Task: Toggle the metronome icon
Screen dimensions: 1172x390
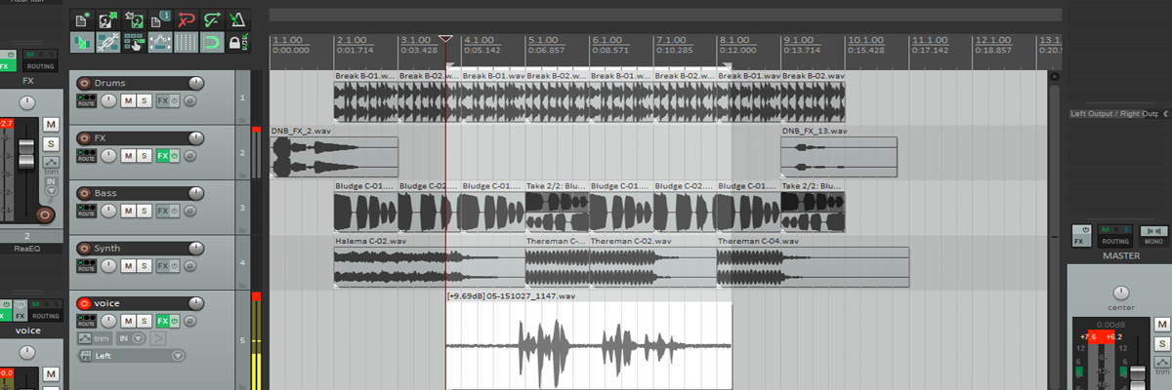Action: pyautogui.click(x=236, y=19)
